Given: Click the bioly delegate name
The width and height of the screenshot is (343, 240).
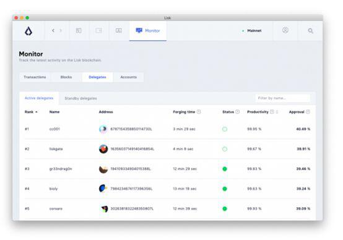Looking at the screenshot, I should click(53, 189).
